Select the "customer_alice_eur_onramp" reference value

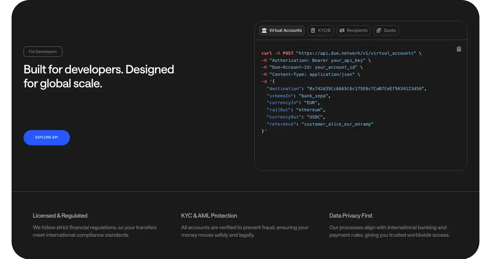338,124
